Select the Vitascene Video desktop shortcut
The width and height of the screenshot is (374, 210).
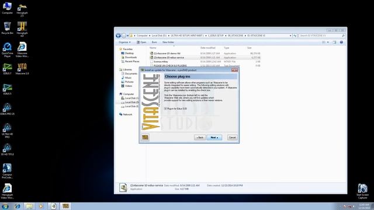pos(22,50)
